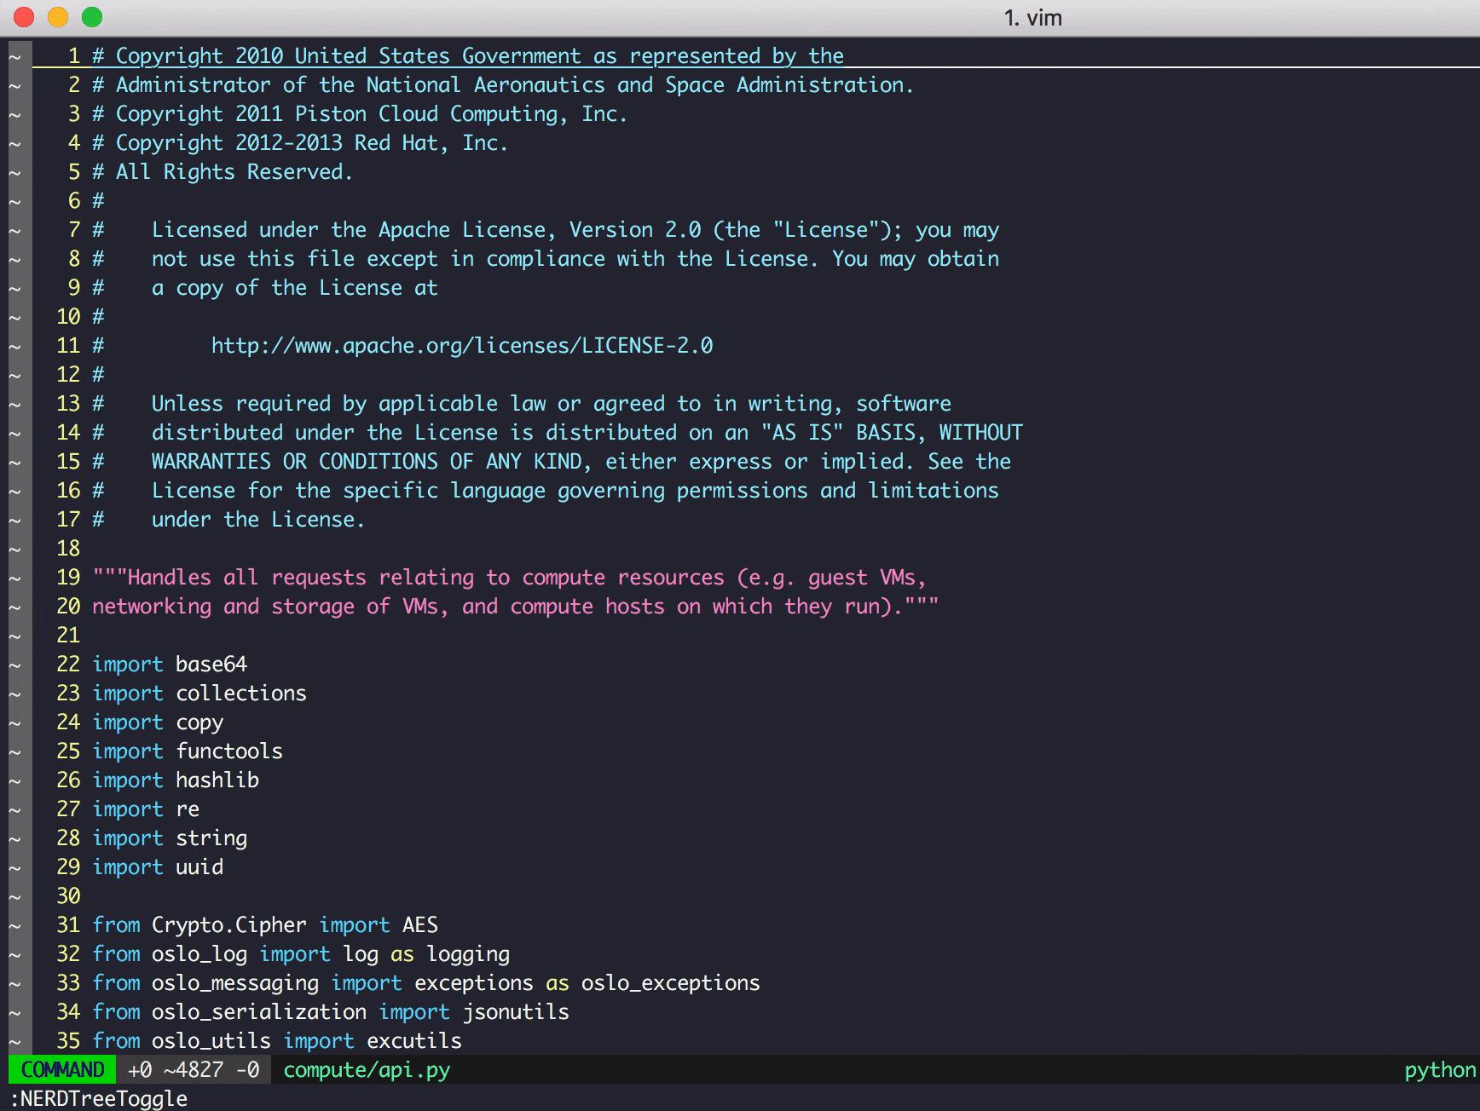Image resolution: width=1480 pixels, height=1111 pixels.
Task: Select the import base64 statement
Action: 169,664
